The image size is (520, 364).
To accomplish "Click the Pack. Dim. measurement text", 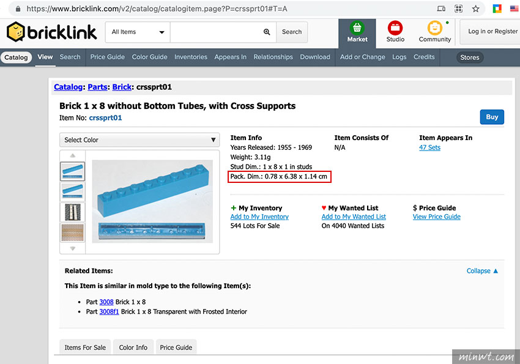I will coord(278,176).
